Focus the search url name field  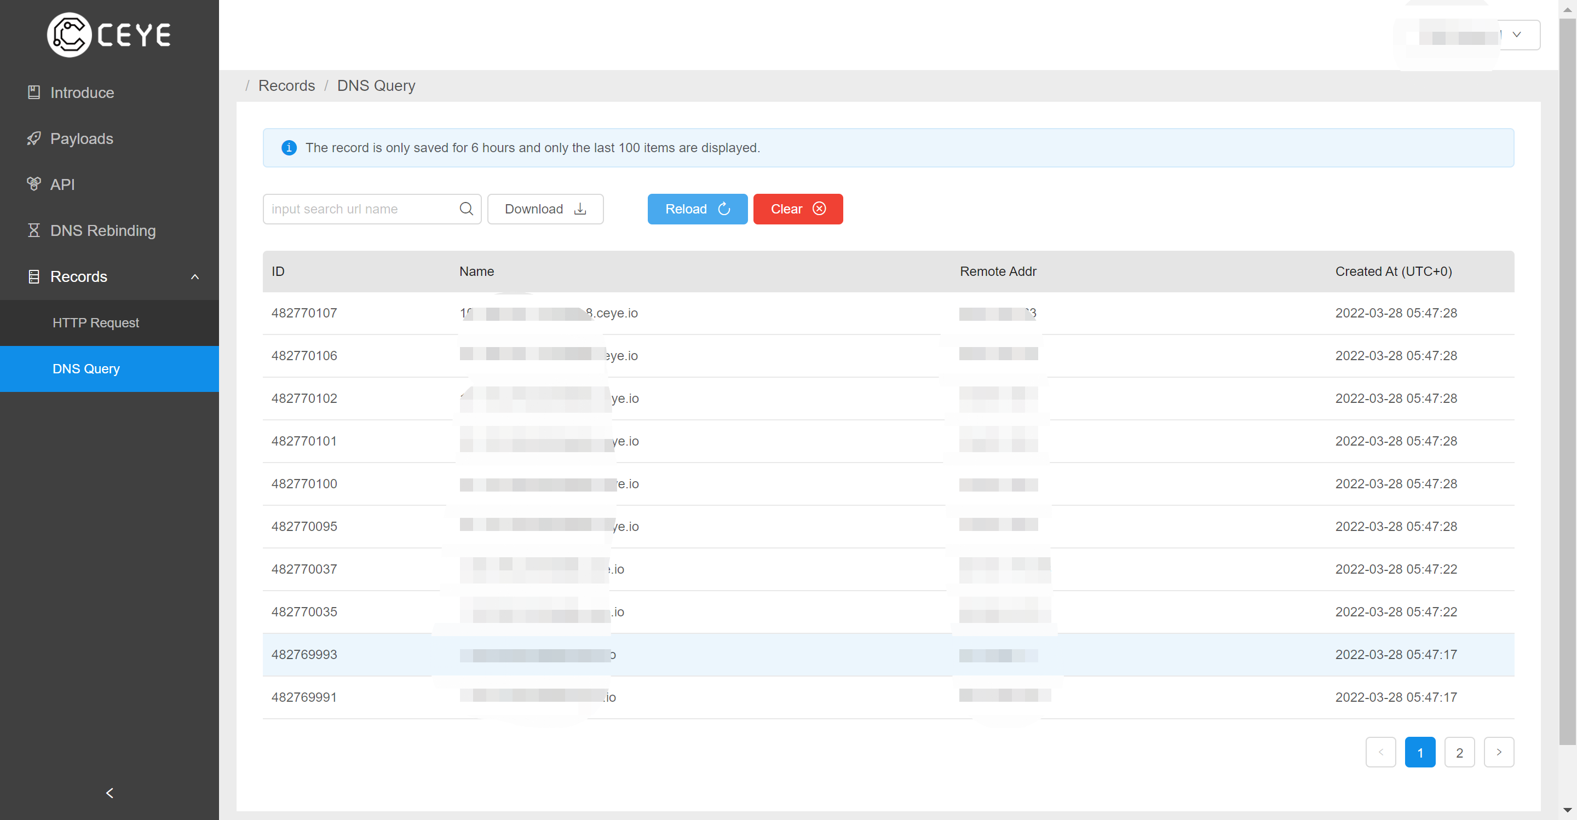coord(361,209)
